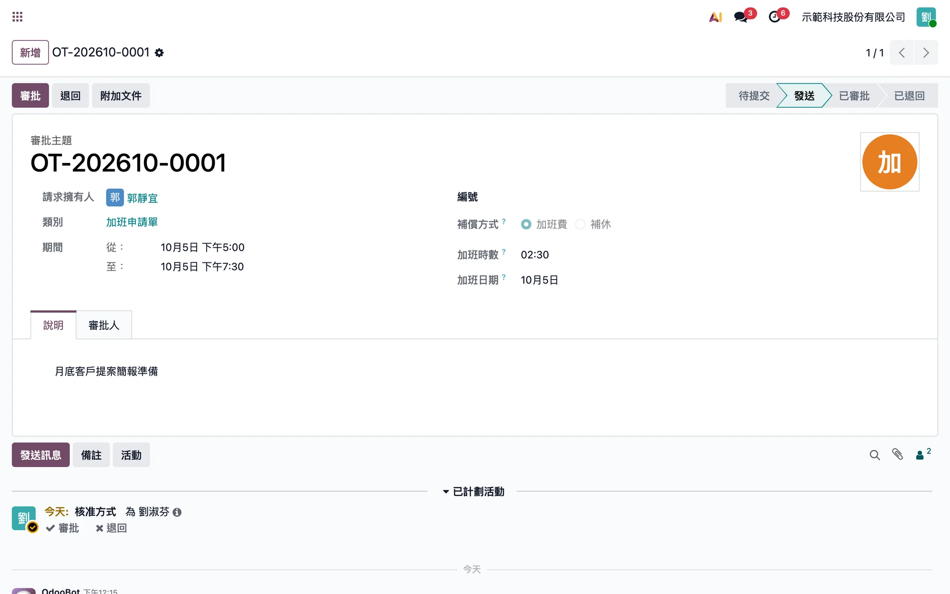Select the 已審批 status stage
Screen dimensions: 950x594
tap(854, 96)
